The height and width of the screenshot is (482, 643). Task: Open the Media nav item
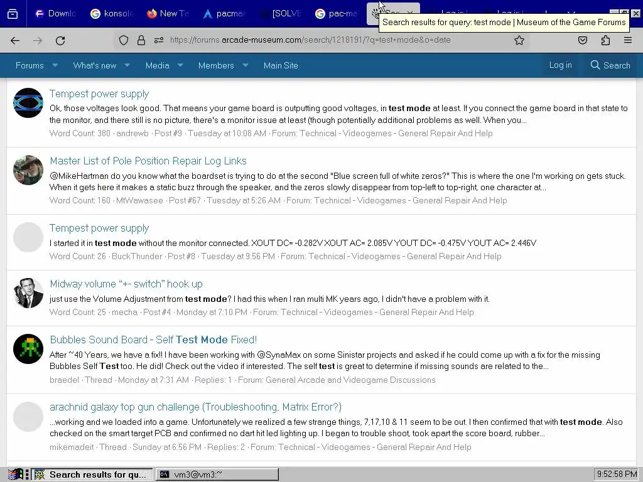tap(158, 65)
